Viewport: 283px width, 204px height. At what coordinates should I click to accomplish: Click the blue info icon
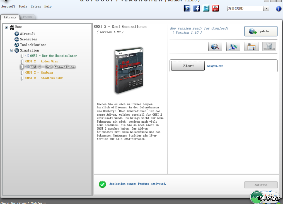pyautogui.click(x=279, y=8)
